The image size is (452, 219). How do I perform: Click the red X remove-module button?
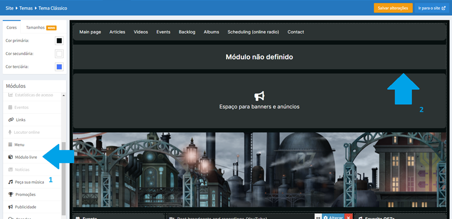point(348,217)
